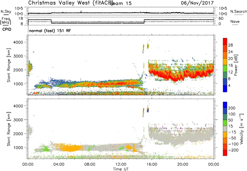Click the 'Christmas Valley West (fitACF)' title
Viewport: 247px width, 171px height.
[x=70, y=3]
